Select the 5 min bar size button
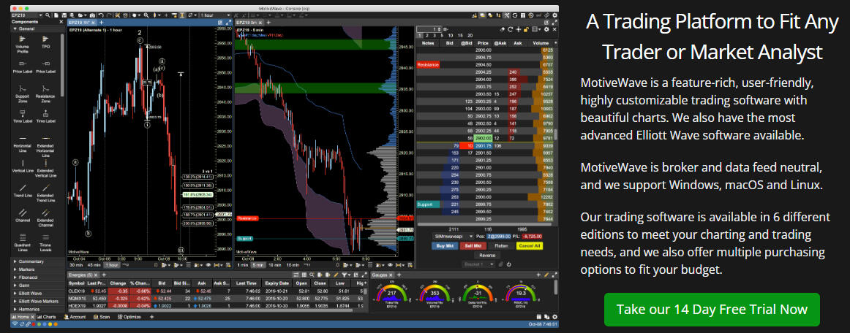 258,265
